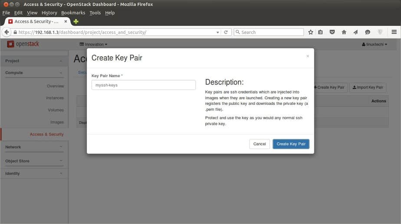
Task: Select the Access & Security browser tab
Action: 38,22
